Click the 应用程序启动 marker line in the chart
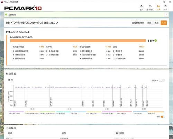The width and height of the screenshot is (173, 139). [50, 96]
